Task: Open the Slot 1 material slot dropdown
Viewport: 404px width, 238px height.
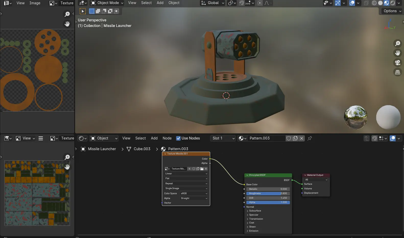Action: click(x=223, y=138)
